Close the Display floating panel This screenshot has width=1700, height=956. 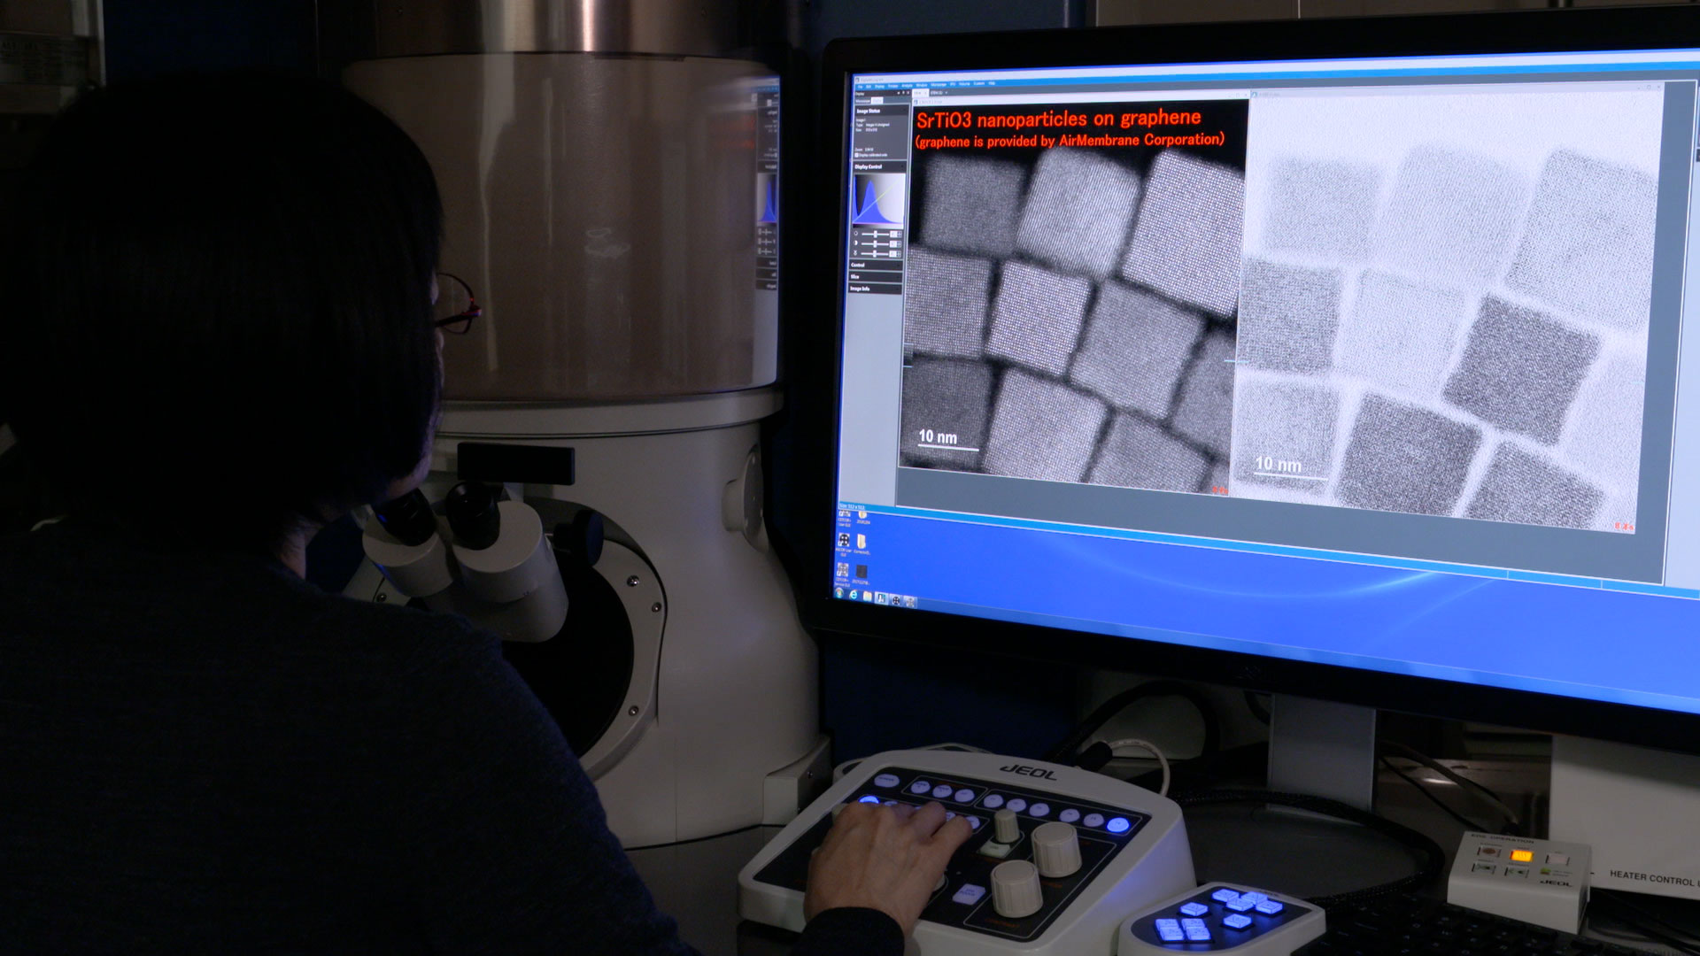tap(908, 92)
